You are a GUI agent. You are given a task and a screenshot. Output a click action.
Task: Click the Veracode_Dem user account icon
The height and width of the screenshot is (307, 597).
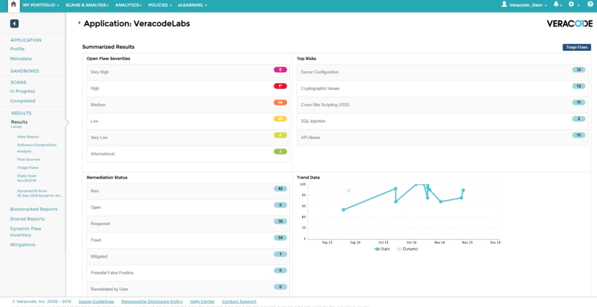(505, 5)
